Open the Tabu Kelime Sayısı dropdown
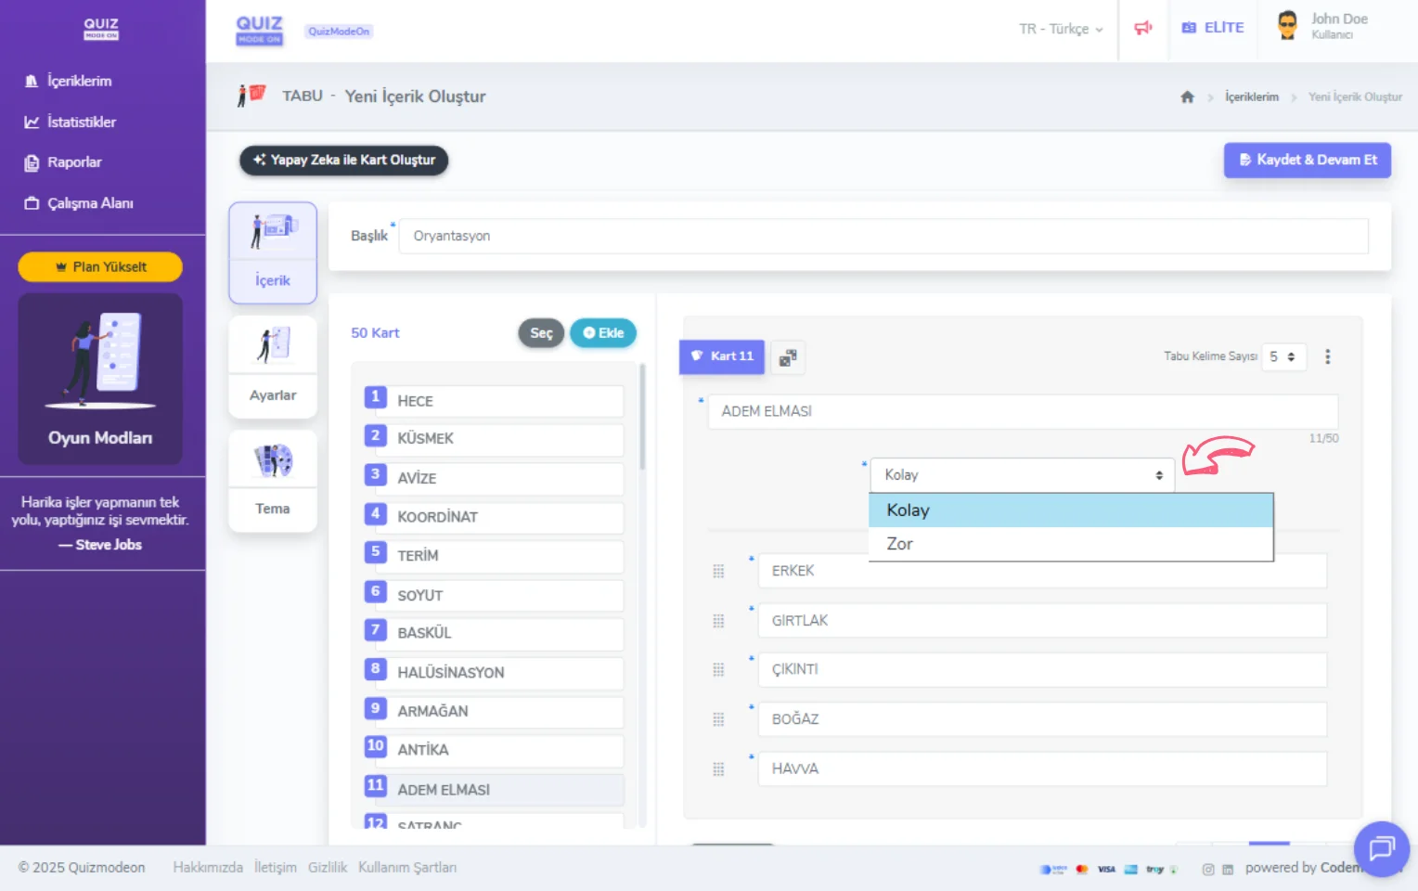The height and width of the screenshot is (891, 1418). (x=1283, y=357)
